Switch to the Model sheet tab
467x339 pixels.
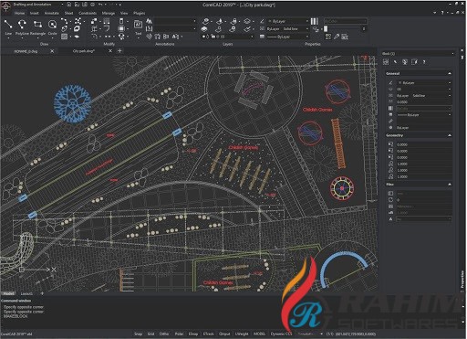tap(8, 293)
